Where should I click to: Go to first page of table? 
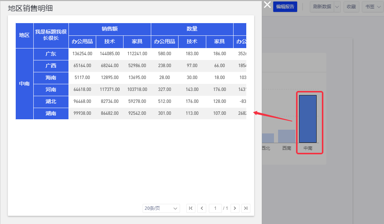pos(191,208)
